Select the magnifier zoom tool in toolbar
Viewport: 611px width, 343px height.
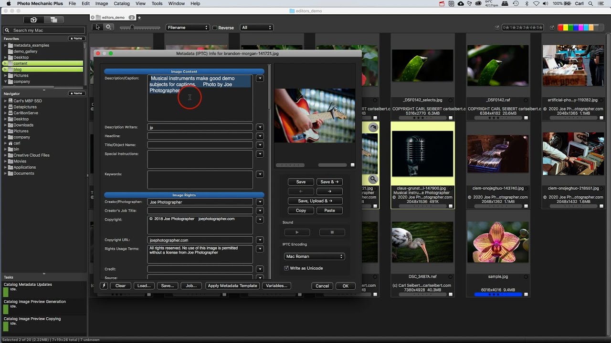(x=108, y=27)
